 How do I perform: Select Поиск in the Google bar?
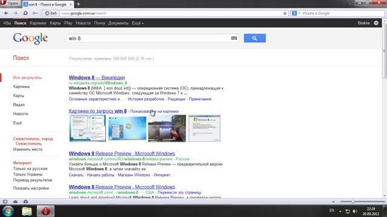(20, 23)
